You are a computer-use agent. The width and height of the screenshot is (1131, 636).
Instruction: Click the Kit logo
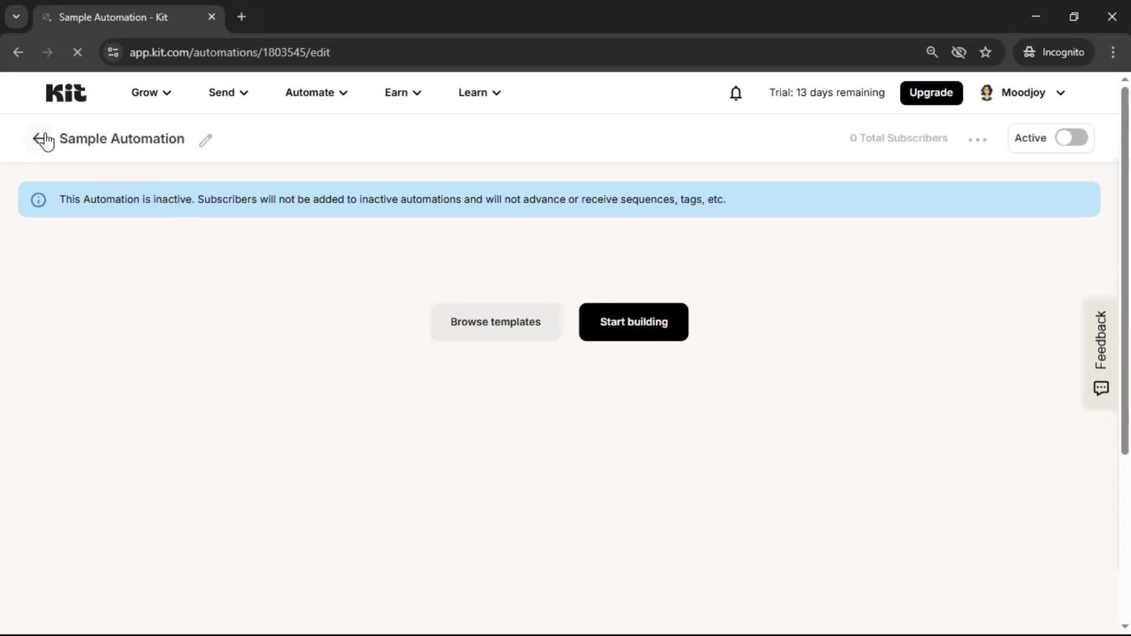coord(66,92)
